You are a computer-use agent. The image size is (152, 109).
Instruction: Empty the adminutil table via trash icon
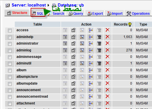tap(99, 64)
